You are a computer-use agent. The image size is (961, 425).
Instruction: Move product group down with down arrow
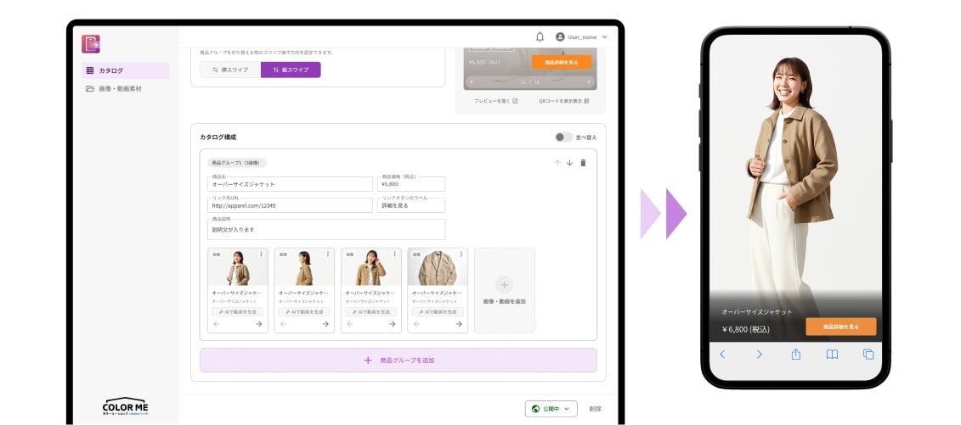569,163
